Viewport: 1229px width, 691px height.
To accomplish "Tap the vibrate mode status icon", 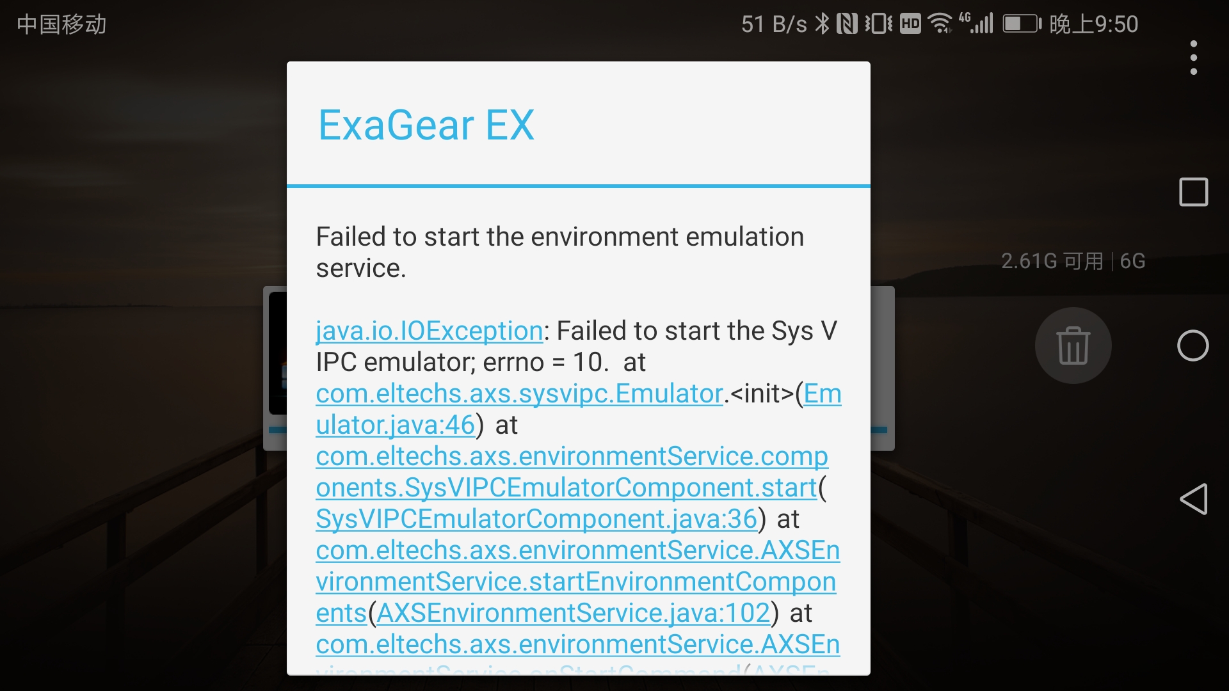I will click(x=878, y=24).
